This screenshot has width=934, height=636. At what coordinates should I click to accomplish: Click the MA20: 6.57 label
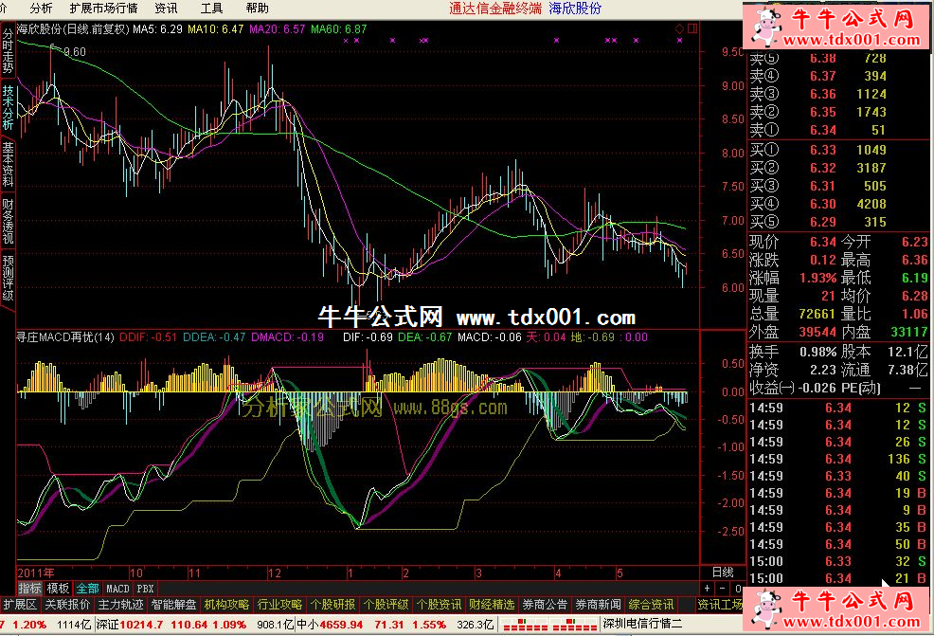pyautogui.click(x=277, y=28)
